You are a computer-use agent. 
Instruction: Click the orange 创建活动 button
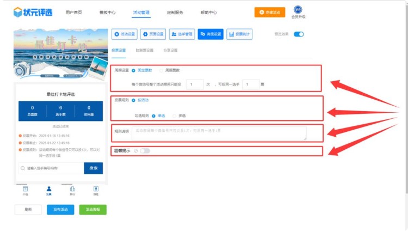269,12
